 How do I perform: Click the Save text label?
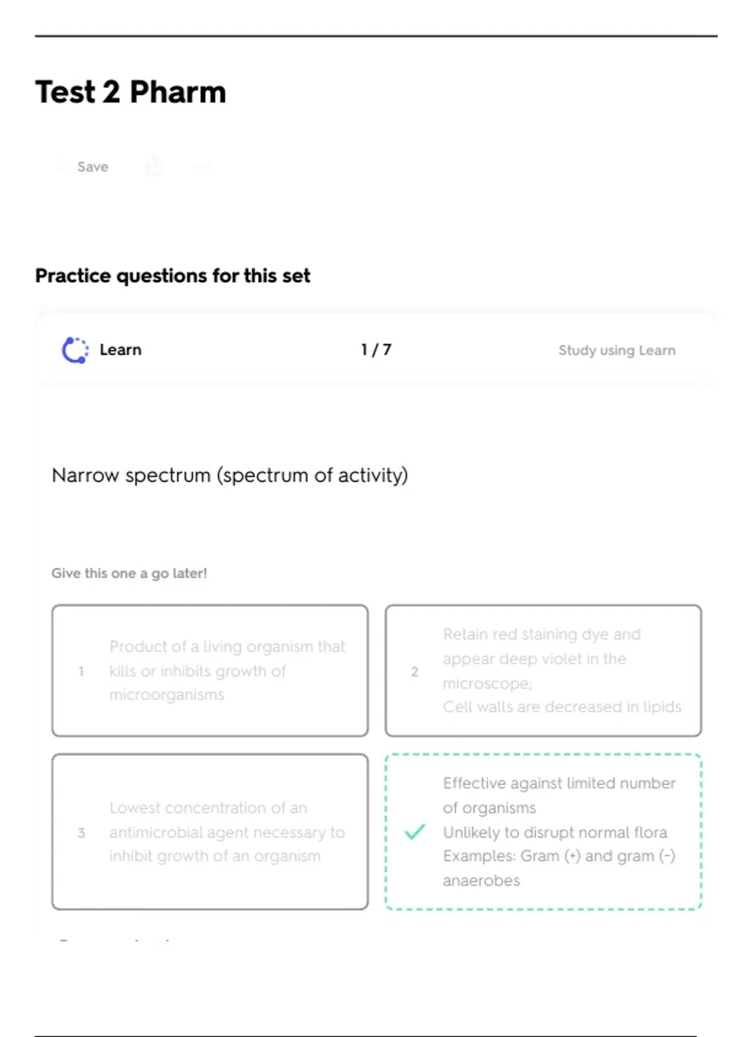[x=93, y=167]
